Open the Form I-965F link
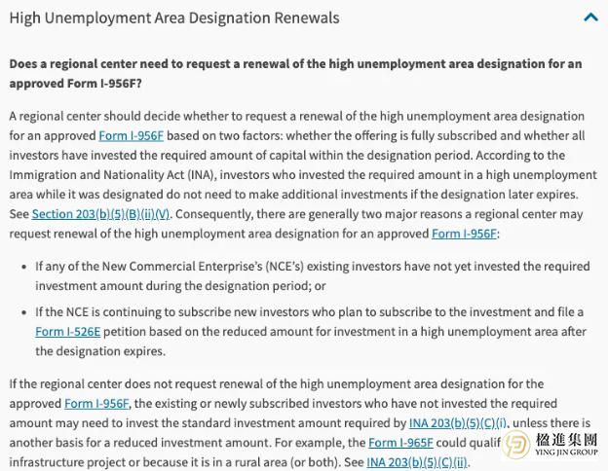The image size is (608, 471). coord(400,443)
